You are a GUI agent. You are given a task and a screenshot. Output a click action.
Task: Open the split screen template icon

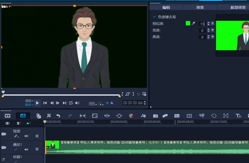pos(189,116)
